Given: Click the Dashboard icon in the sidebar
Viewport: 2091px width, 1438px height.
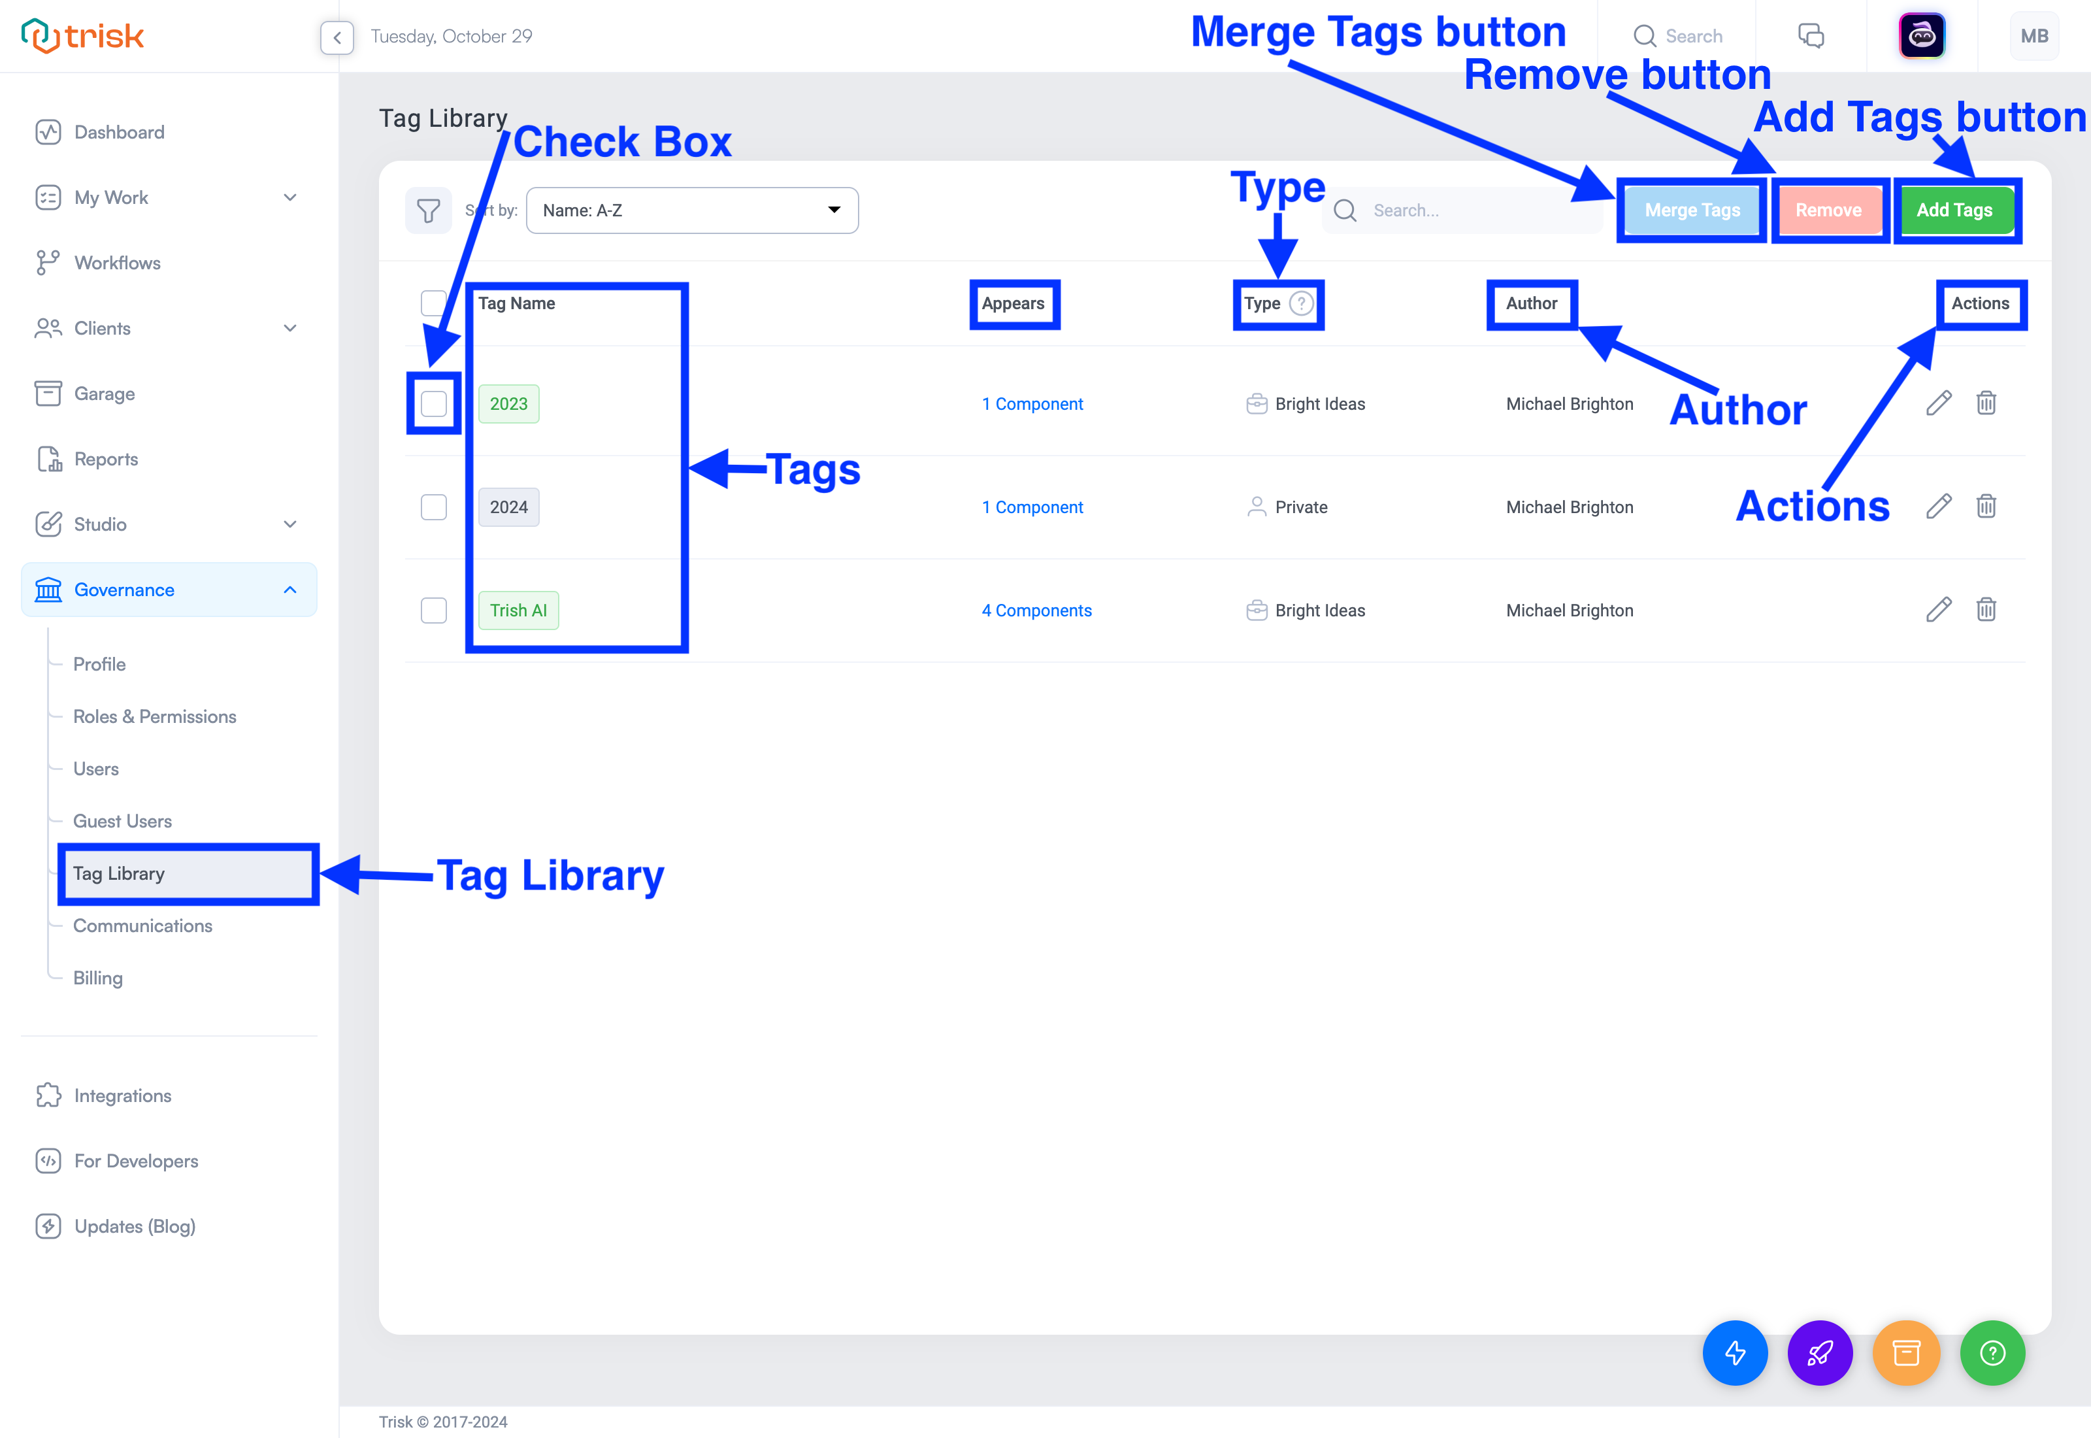Looking at the screenshot, I should [48, 133].
